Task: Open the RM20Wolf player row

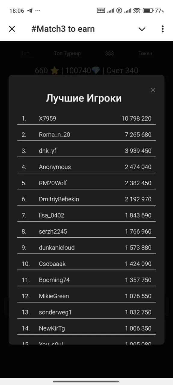Action: tap(86, 183)
